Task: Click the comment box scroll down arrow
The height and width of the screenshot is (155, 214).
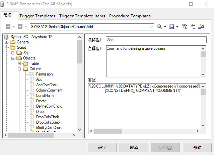Action: pyautogui.click(x=203, y=74)
